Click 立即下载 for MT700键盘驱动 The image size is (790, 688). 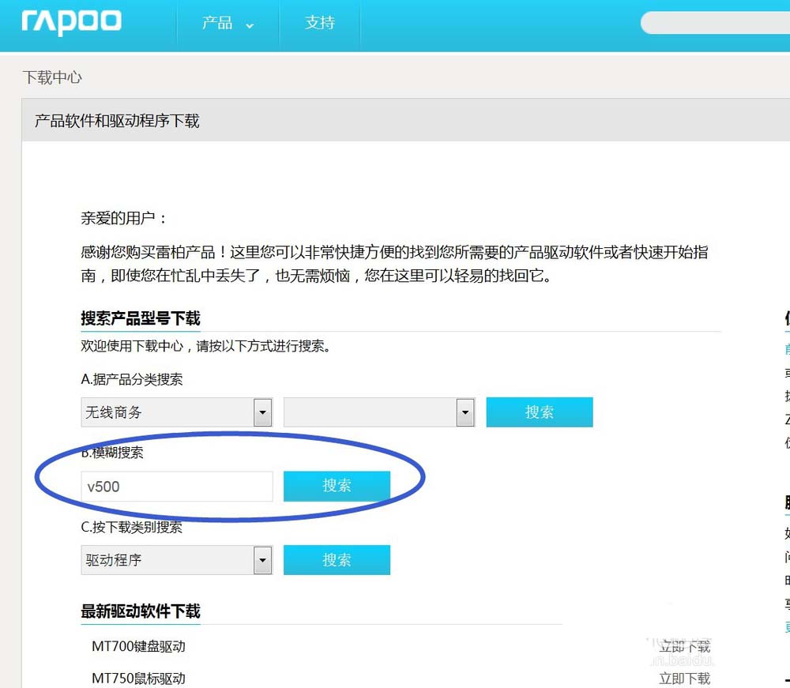(x=684, y=646)
